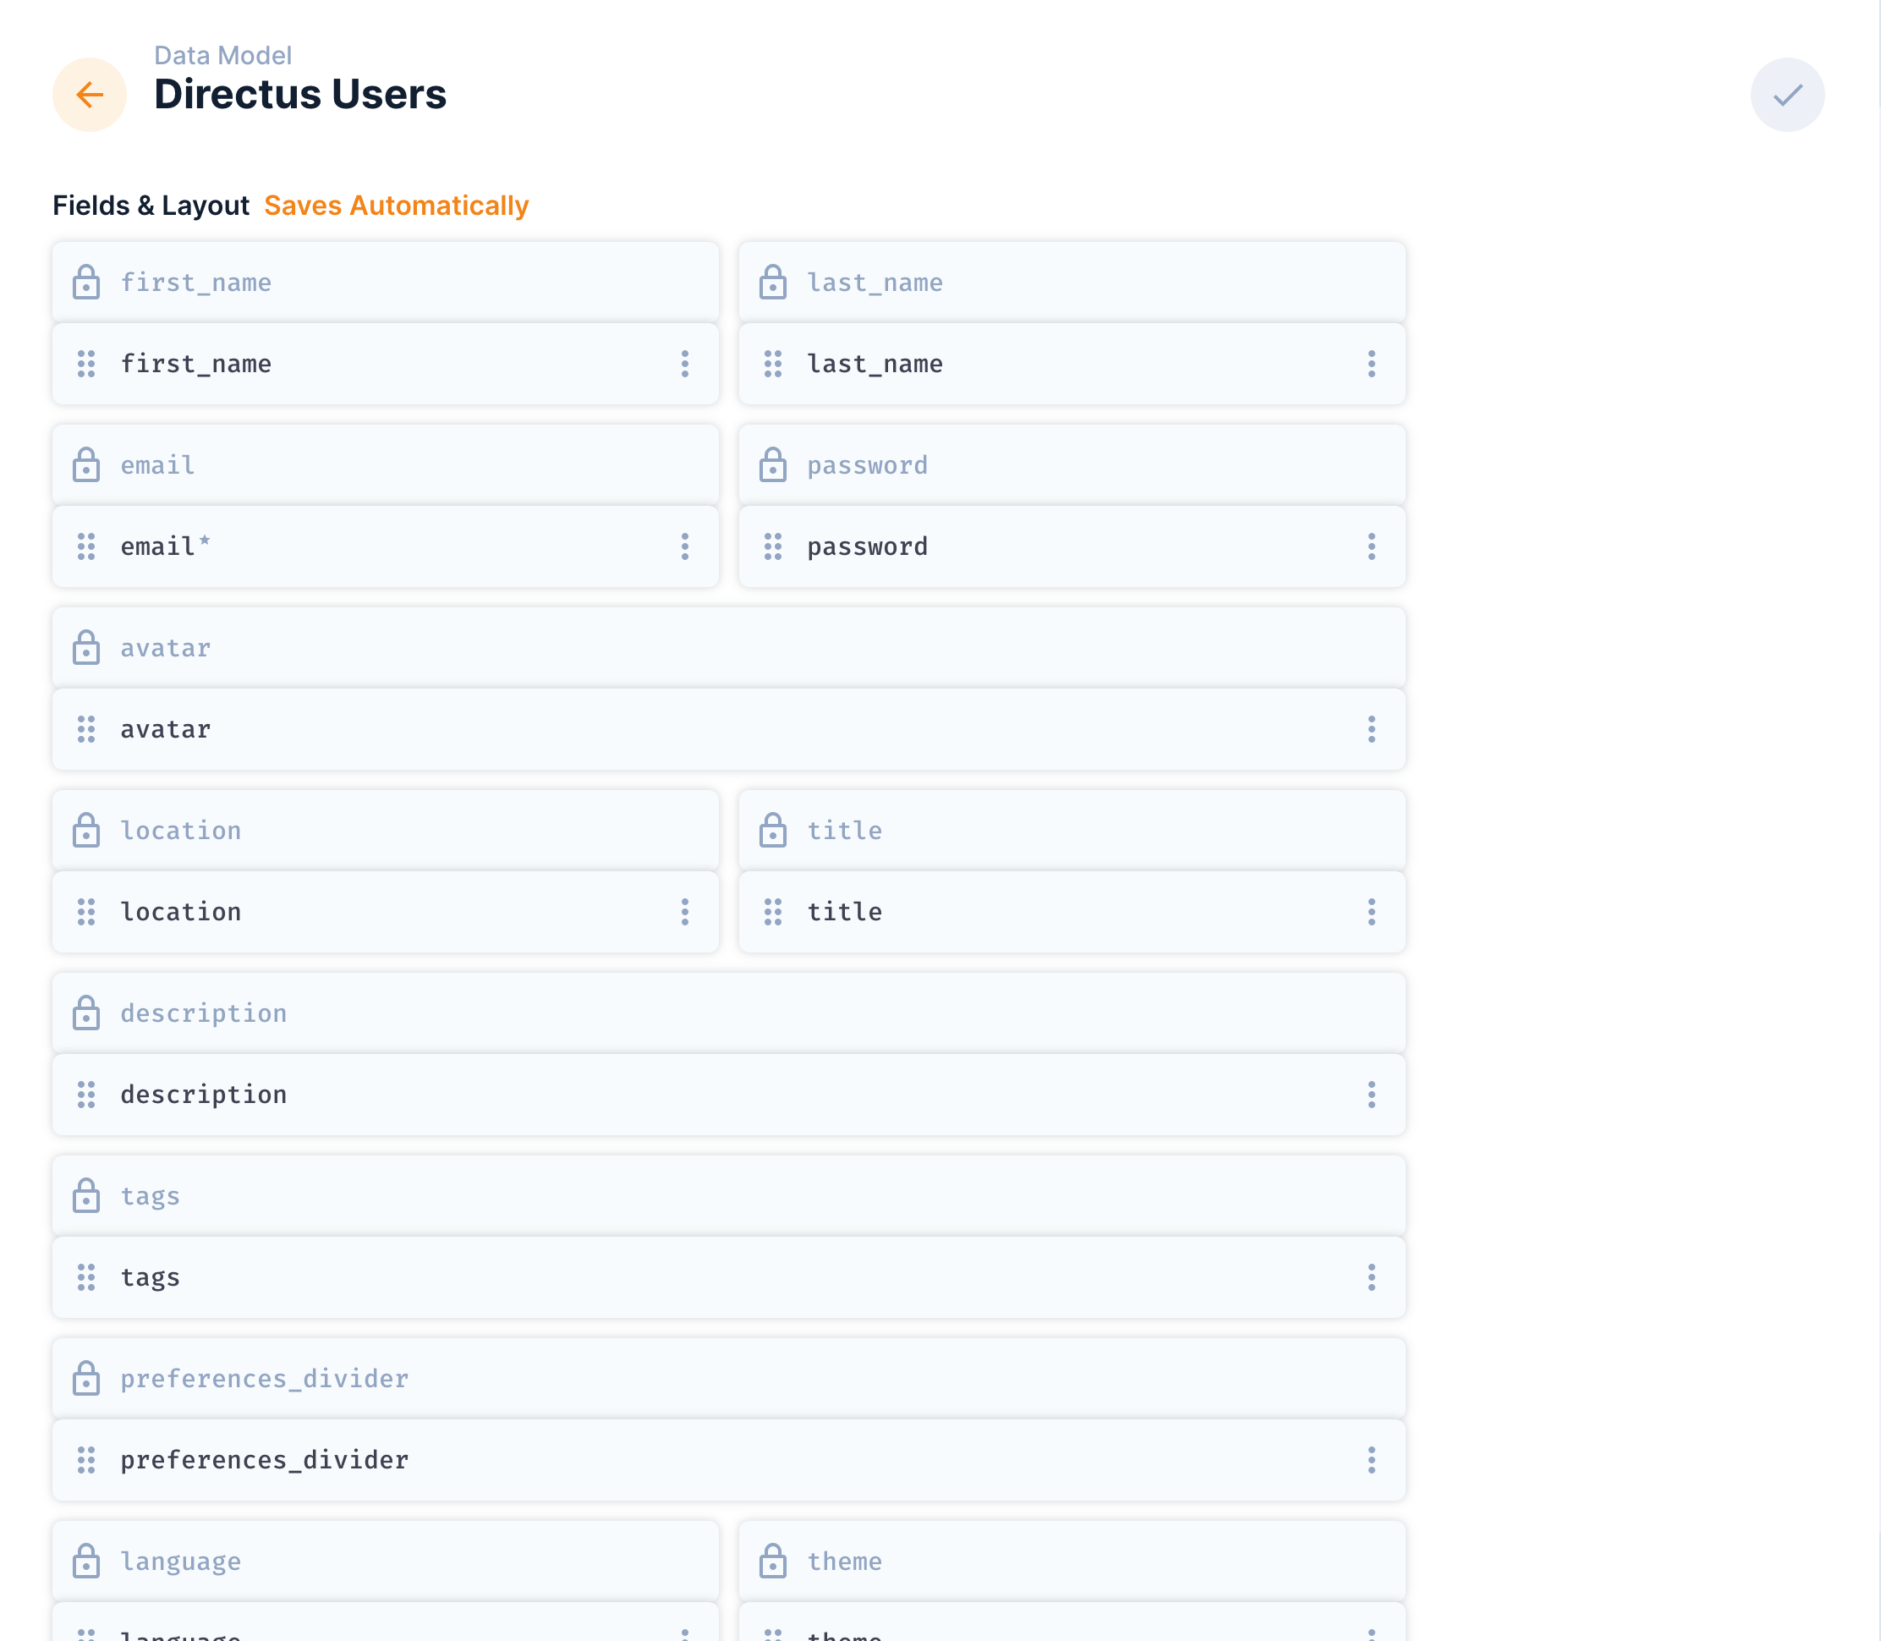Click the lock icon on title field
Screen dimensions: 1881x1641
(772, 831)
